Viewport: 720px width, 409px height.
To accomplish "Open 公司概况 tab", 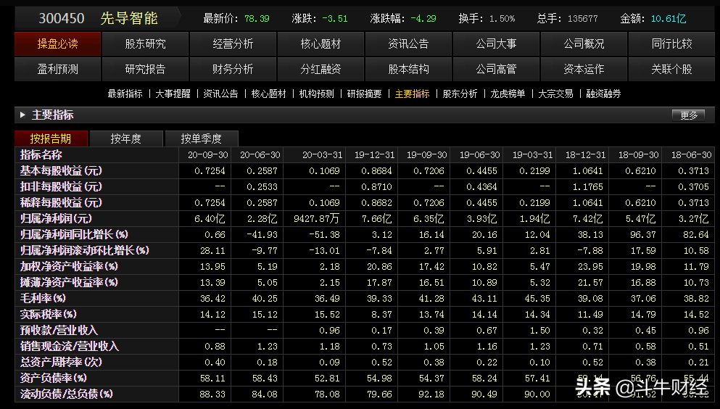I will pos(584,44).
